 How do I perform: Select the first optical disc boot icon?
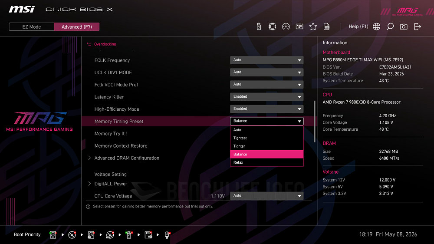click(72, 235)
